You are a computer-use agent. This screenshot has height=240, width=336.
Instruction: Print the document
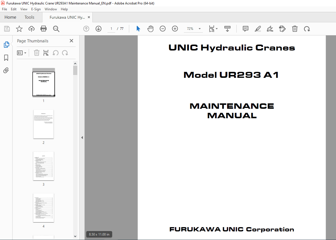[44, 29]
